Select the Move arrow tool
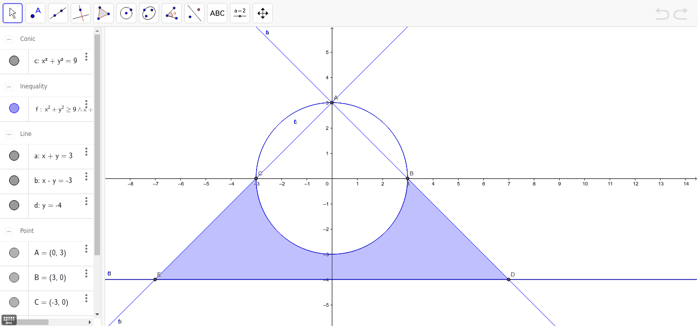Image resolution: width=698 pixels, height=327 pixels. click(x=13, y=13)
